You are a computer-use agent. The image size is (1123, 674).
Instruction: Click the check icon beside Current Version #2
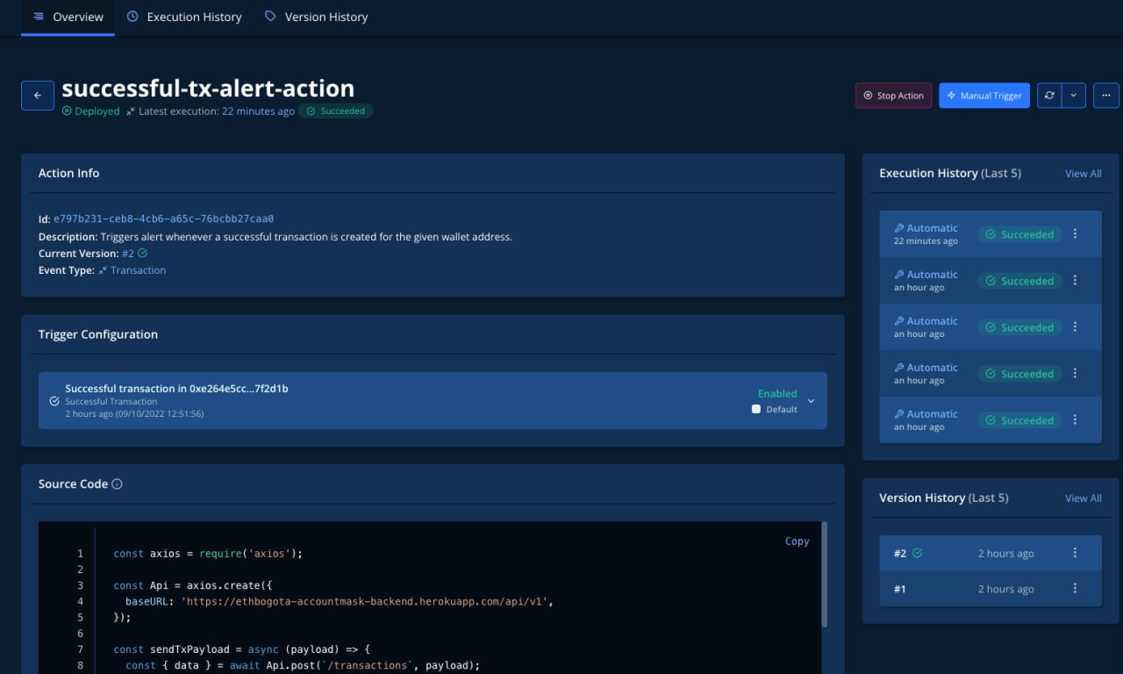pyautogui.click(x=143, y=253)
